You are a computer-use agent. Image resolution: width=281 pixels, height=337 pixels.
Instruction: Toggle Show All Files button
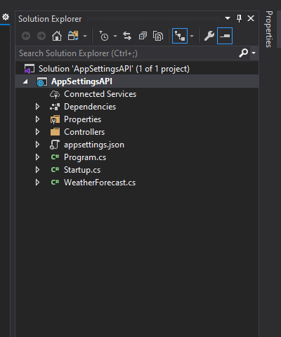pos(158,36)
